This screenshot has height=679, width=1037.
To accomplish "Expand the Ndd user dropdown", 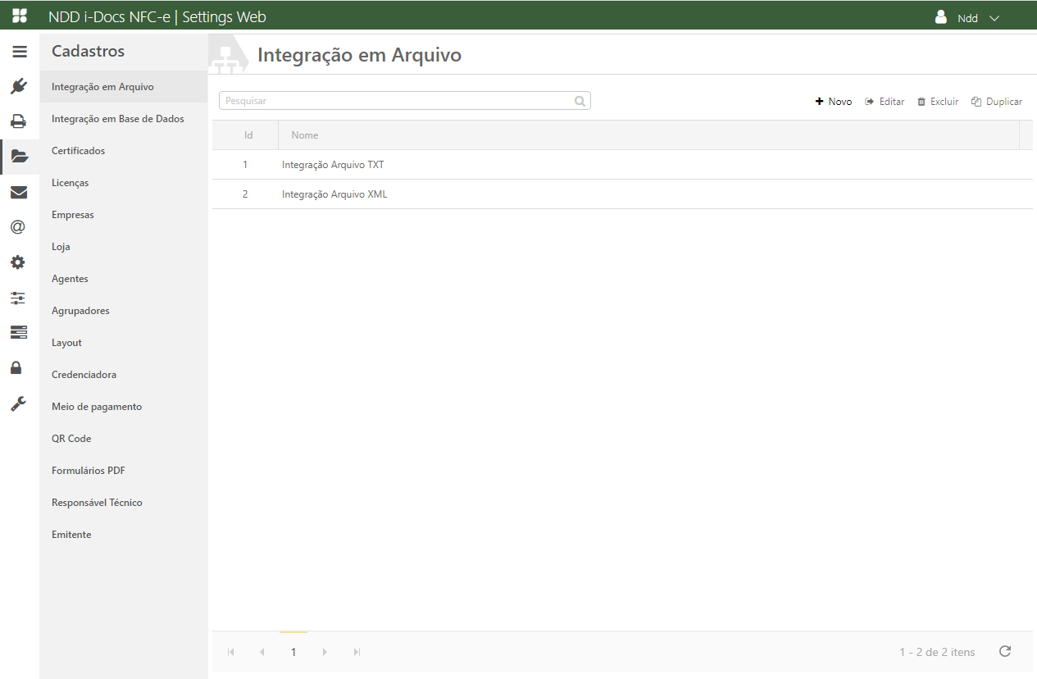I will [x=968, y=18].
